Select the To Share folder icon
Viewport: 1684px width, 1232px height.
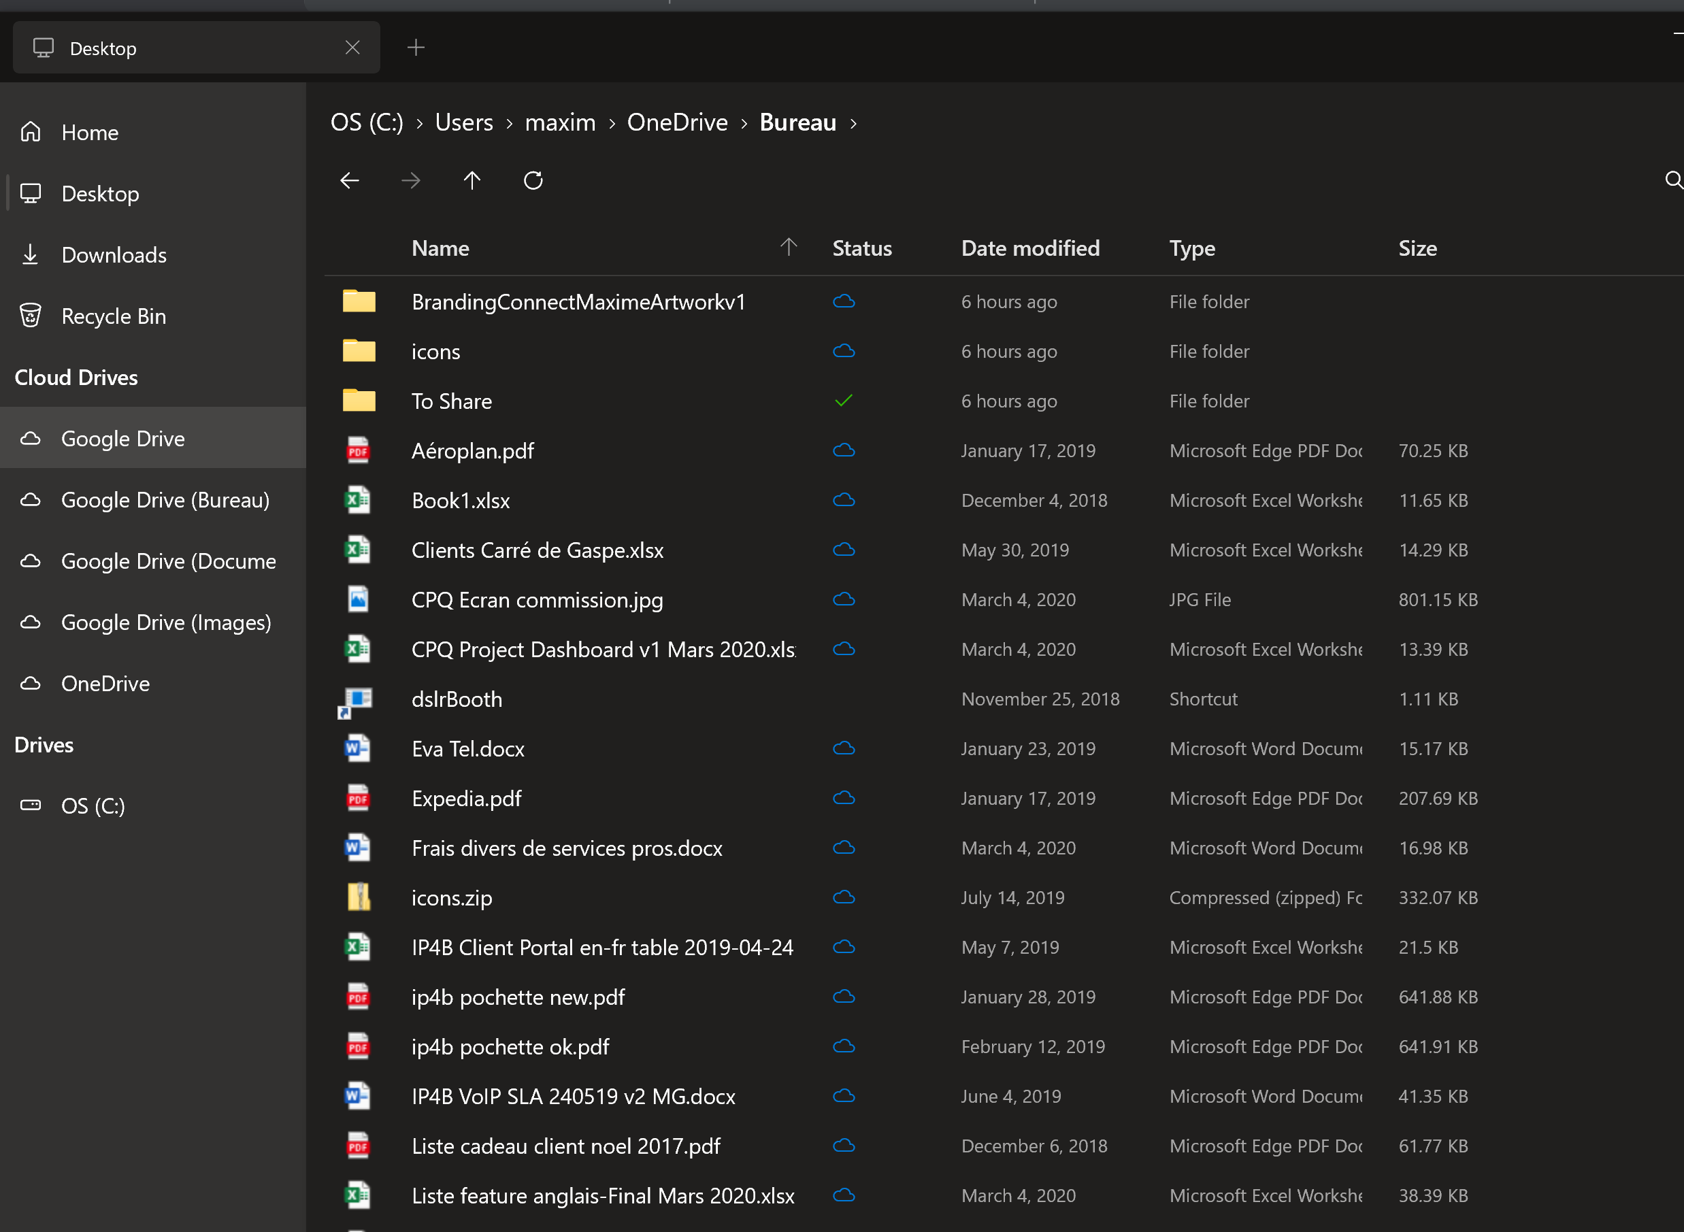pos(359,401)
